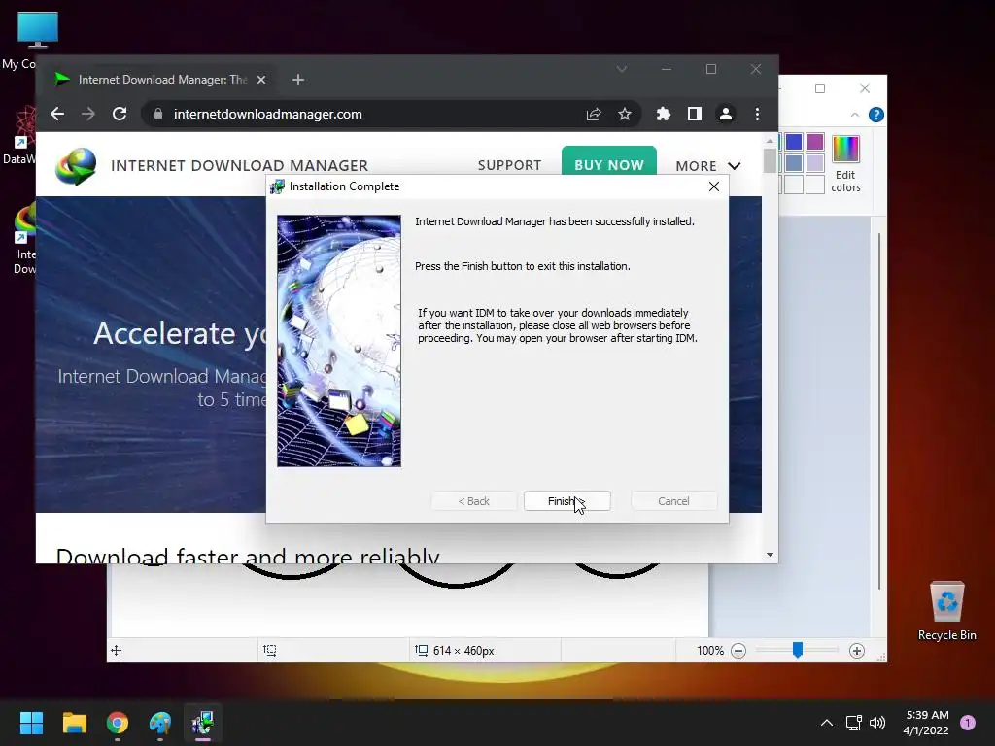Close the Installation Complete dialog
Screen dimensions: 995x746
coord(714,186)
